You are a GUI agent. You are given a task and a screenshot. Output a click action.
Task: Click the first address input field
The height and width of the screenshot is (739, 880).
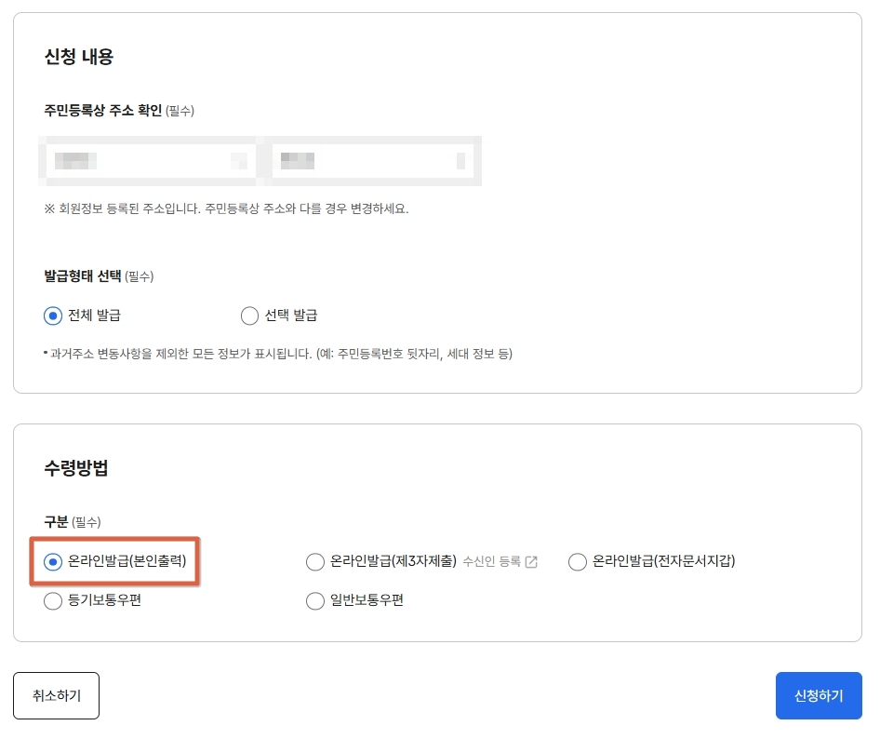click(x=149, y=160)
